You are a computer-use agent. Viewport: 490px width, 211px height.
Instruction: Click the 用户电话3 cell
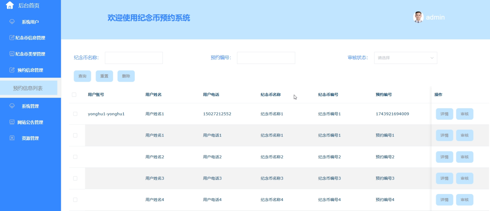[x=212, y=178]
